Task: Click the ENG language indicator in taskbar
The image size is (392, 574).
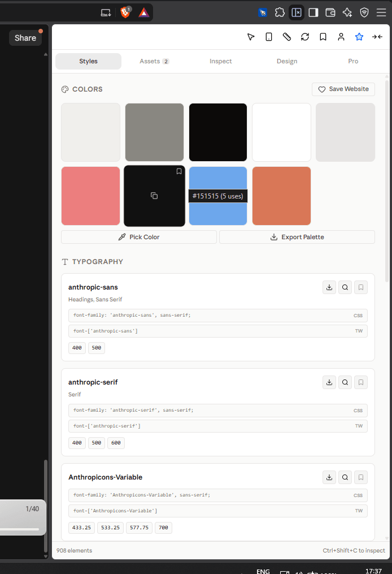Action: (263, 571)
